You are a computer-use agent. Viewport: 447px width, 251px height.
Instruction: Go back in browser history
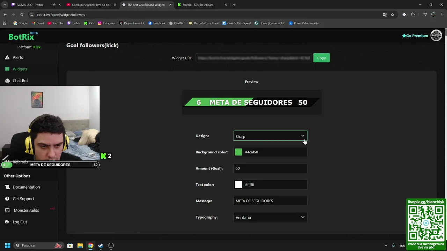[5, 15]
